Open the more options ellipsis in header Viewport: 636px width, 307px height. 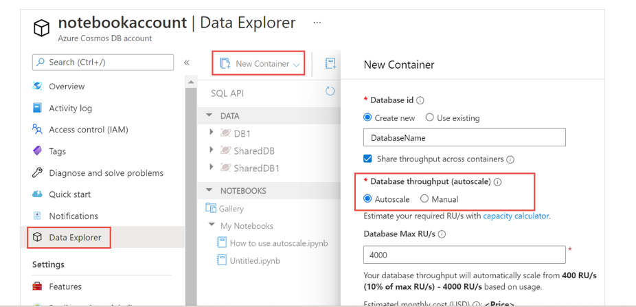coord(317,23)
